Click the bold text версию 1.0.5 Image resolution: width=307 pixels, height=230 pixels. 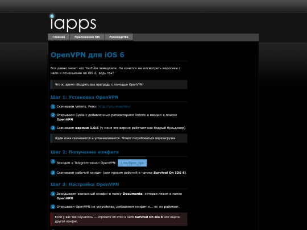point(87,128)
